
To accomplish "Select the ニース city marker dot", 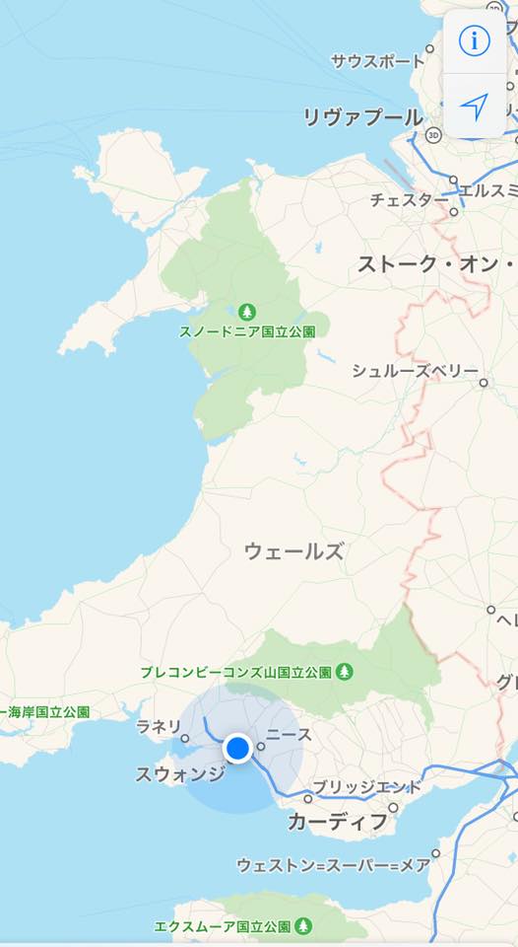I will pyautogui.click(x=261, y=747).
